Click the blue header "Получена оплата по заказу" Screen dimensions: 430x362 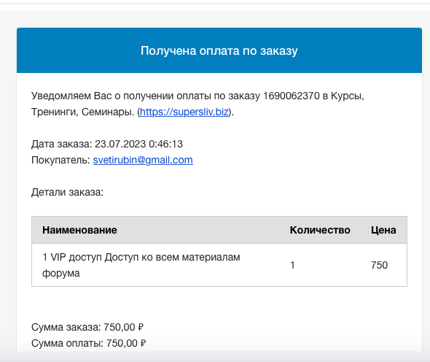(219, 50)
